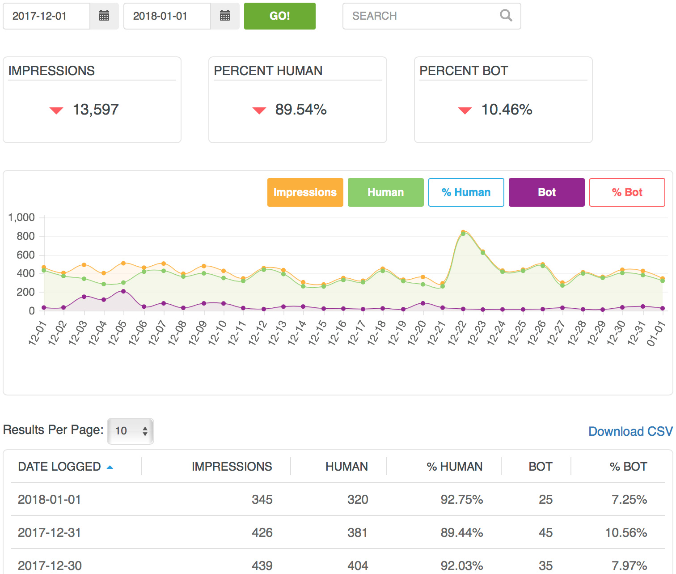Toggle the Bot chart series
The width and height of the screenshot is (676, 574).
coord(546,192)
